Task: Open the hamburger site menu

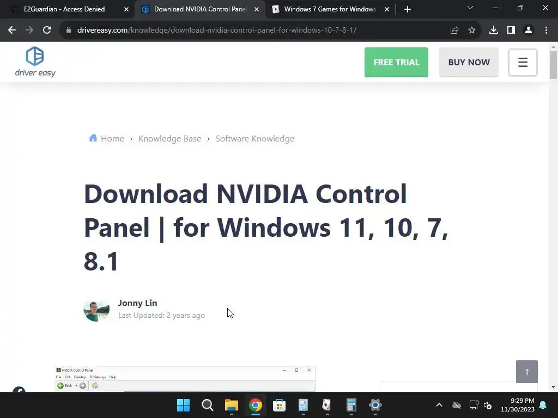Action: point(523,62)
